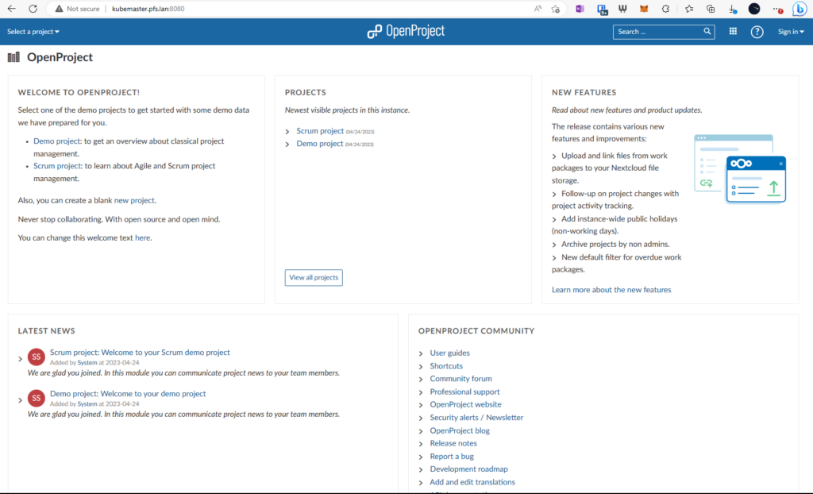Viewport: 813px width, 494px height.
Task: Open the Demo project welcome news headline
Action: (x=128, y=394)
